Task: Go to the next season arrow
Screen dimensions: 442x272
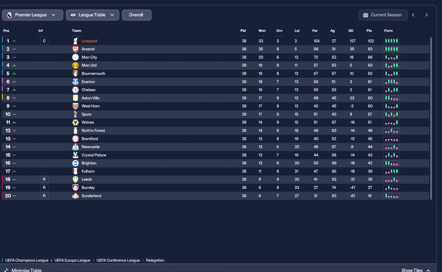Action: [426, 15]
